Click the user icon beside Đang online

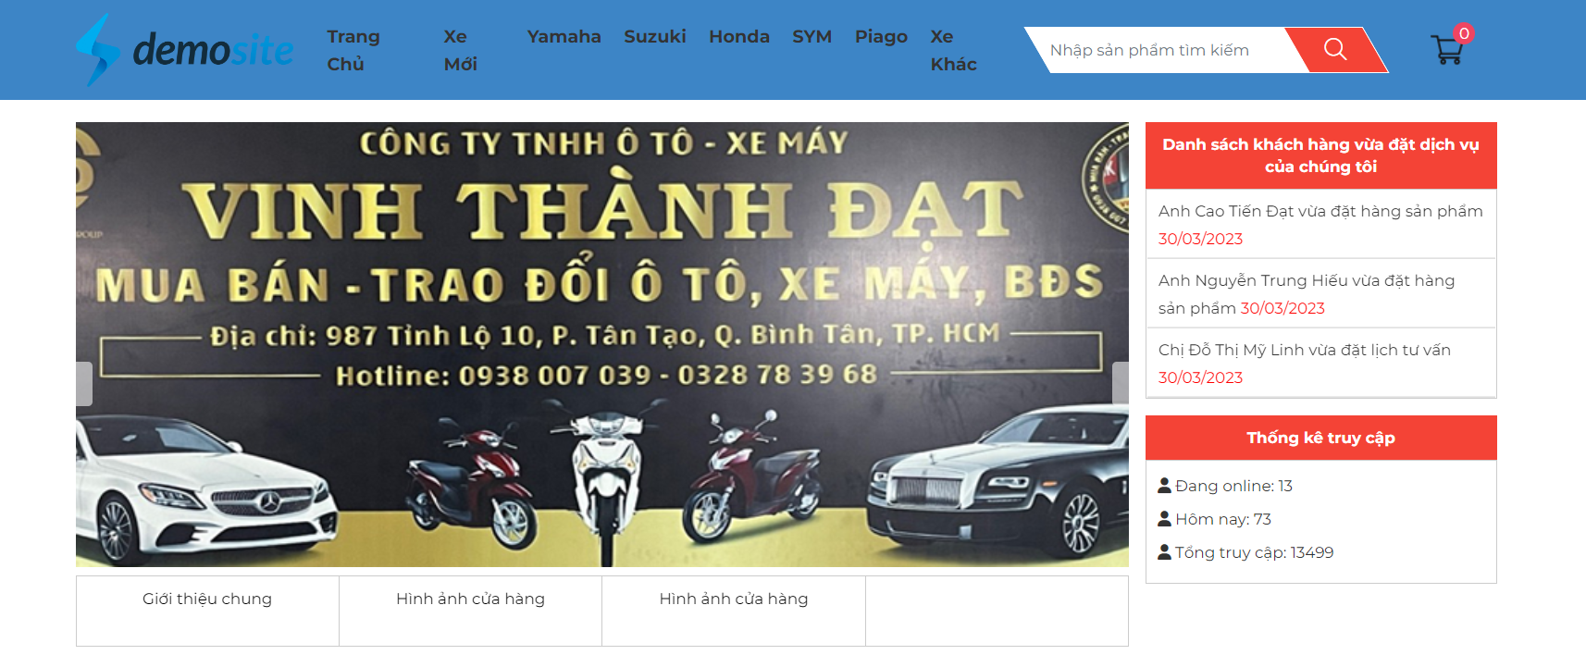click(1165, 486)
